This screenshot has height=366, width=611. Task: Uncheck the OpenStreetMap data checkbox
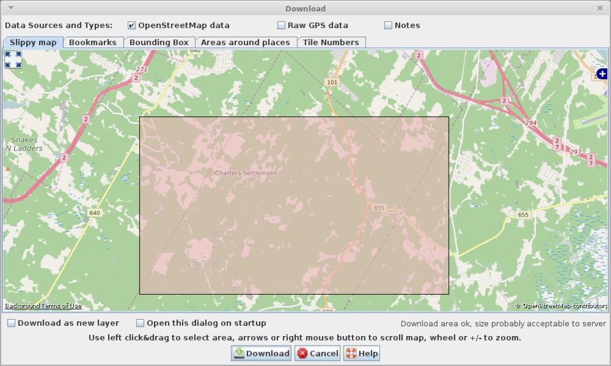tap(131, 25)
